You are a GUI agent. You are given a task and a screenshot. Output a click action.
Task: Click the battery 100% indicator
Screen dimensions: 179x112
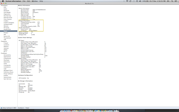coord(145,1)
